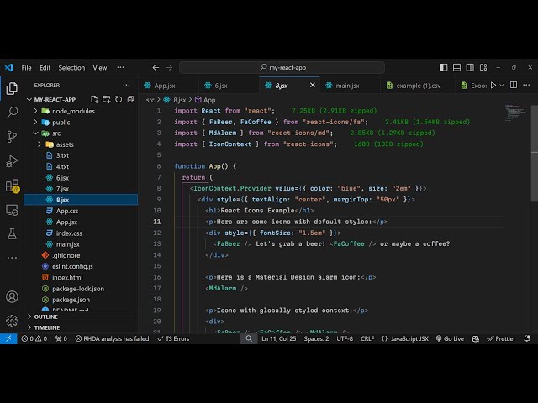Screen dimensions: 538x403
Task: Click the Refresh Explorer icon
Action: [x=118, y=99]
